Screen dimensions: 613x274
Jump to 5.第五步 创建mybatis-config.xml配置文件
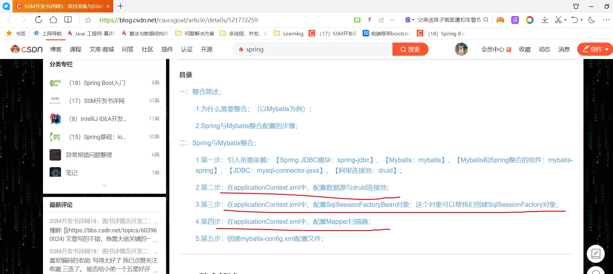260,239
